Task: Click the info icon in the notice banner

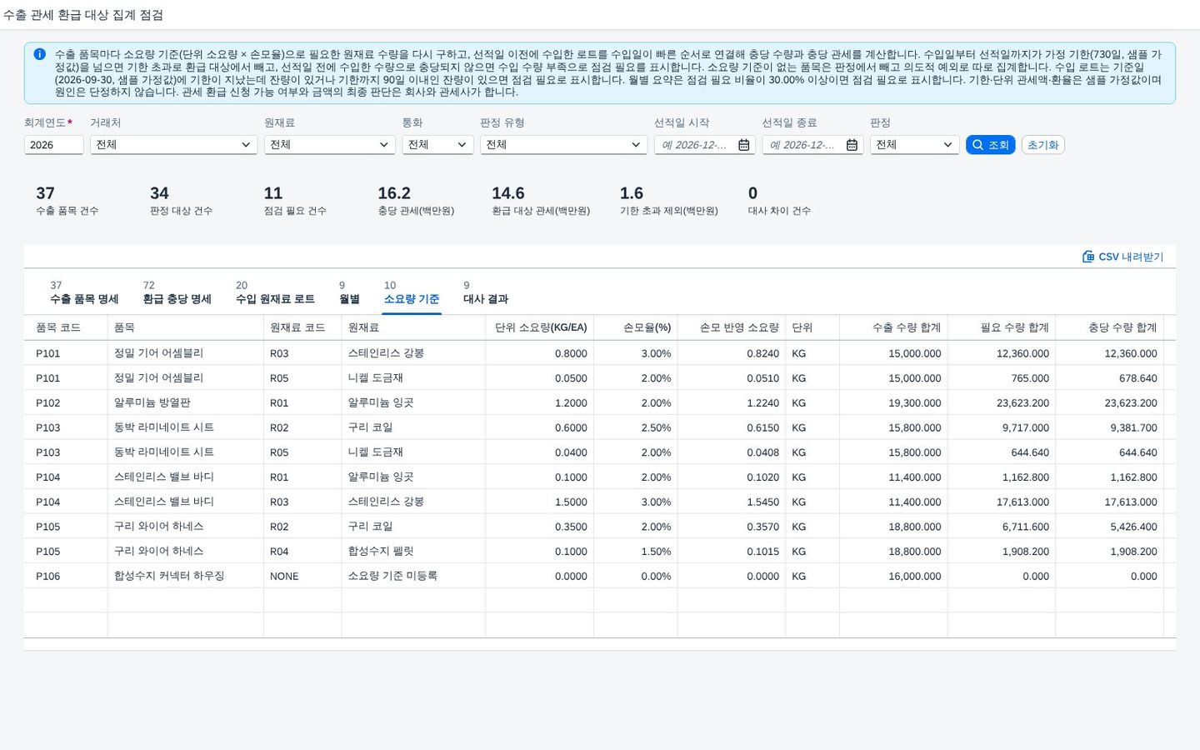Action: click(39, 54)
